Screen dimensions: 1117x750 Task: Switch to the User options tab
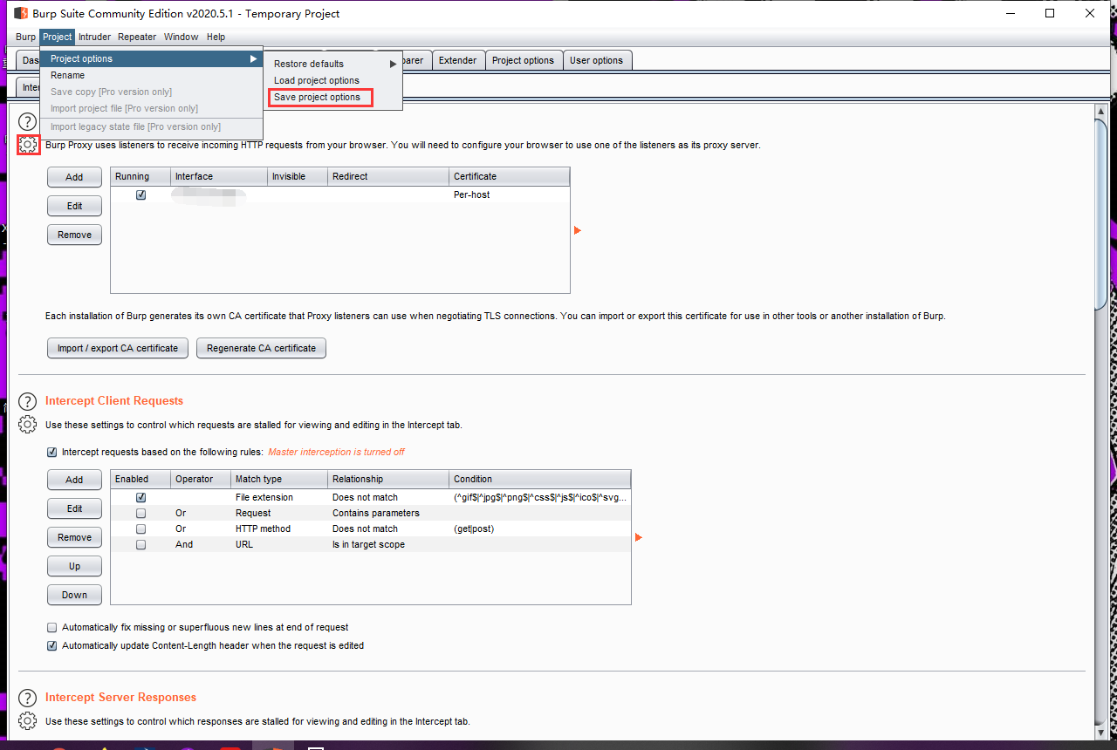click(596, 60)
